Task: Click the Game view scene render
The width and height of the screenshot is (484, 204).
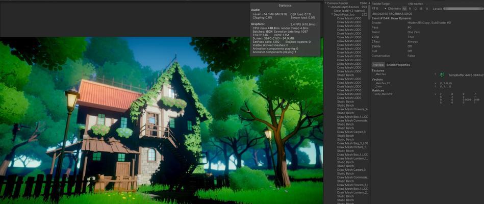Action: pyautogui.click(x=161, y=120)
